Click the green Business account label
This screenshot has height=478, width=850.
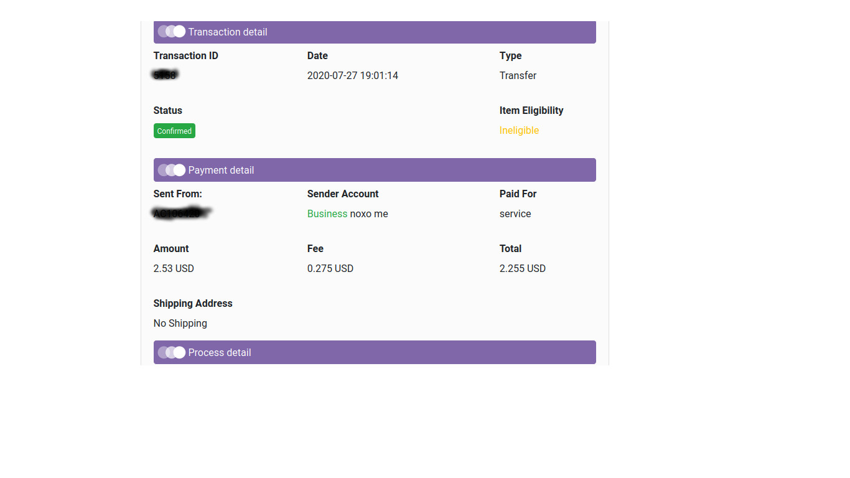pos(327,213)
